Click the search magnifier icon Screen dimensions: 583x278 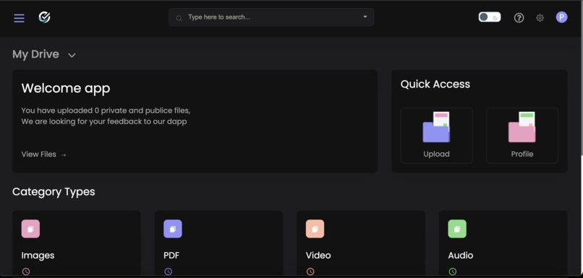[179, 18]
